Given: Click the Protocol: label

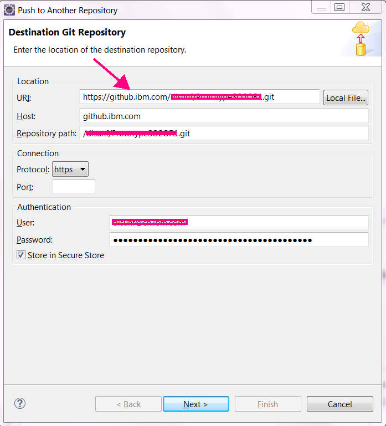Looking at the screenshot, I should coord(33,170).
